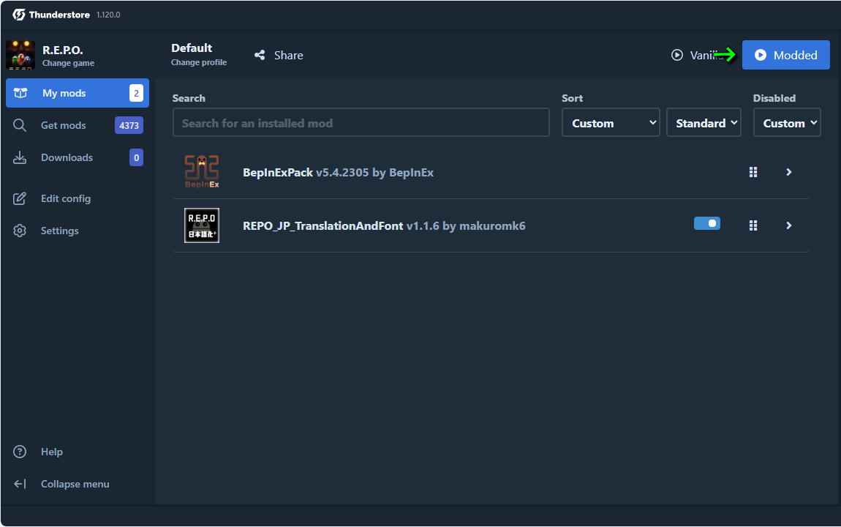Click the Downloads arrow icon

pyautogui.click(x=20, y=157)
